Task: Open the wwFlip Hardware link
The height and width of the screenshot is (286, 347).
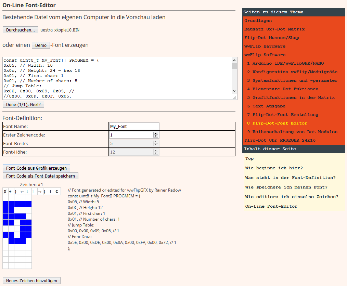Action: point(265,46)
